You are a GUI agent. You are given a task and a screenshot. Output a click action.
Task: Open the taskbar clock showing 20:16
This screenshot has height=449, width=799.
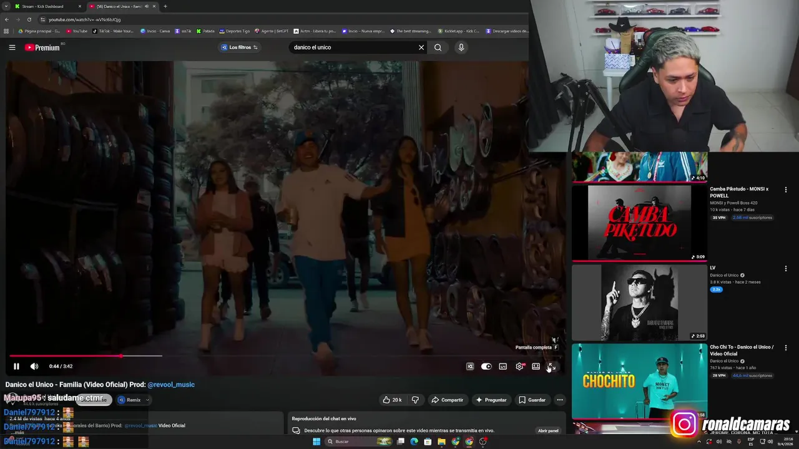click(x=786, y=442)
